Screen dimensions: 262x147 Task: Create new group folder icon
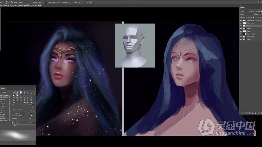click(x=255, y=113)
